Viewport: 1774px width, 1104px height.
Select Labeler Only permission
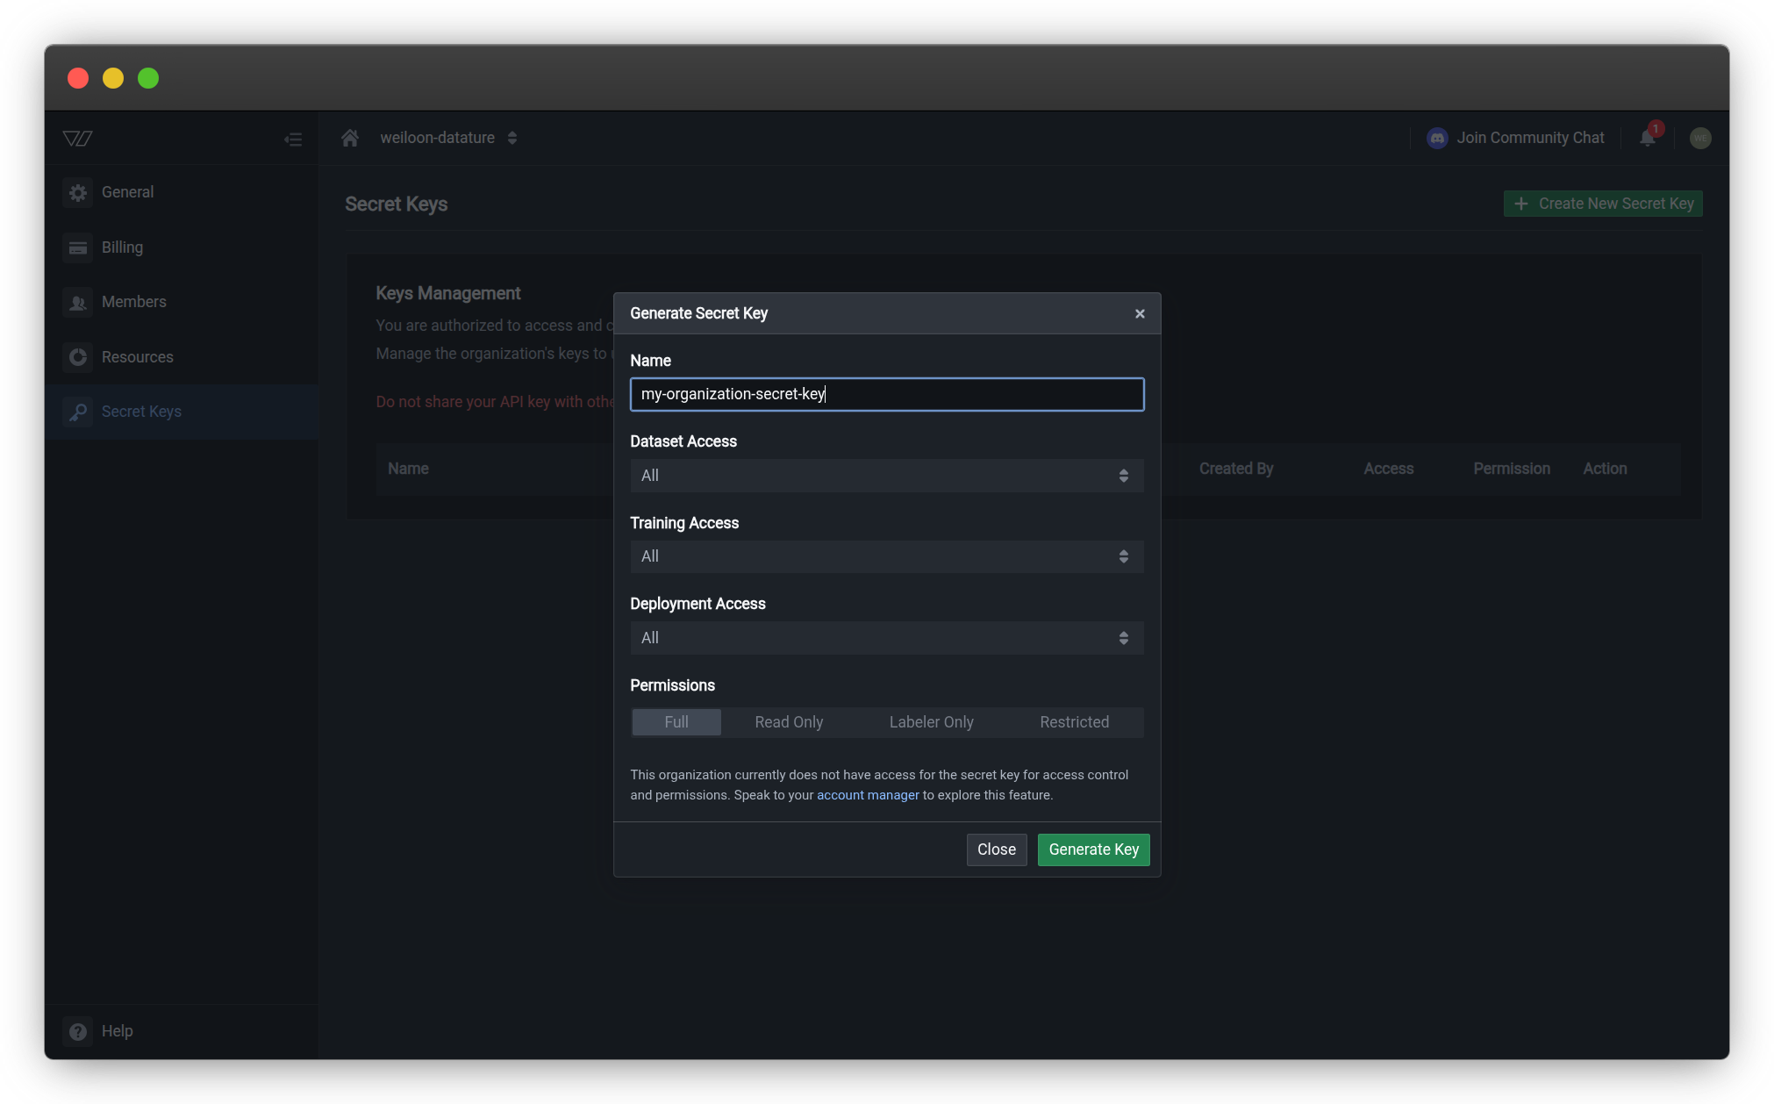931,721
